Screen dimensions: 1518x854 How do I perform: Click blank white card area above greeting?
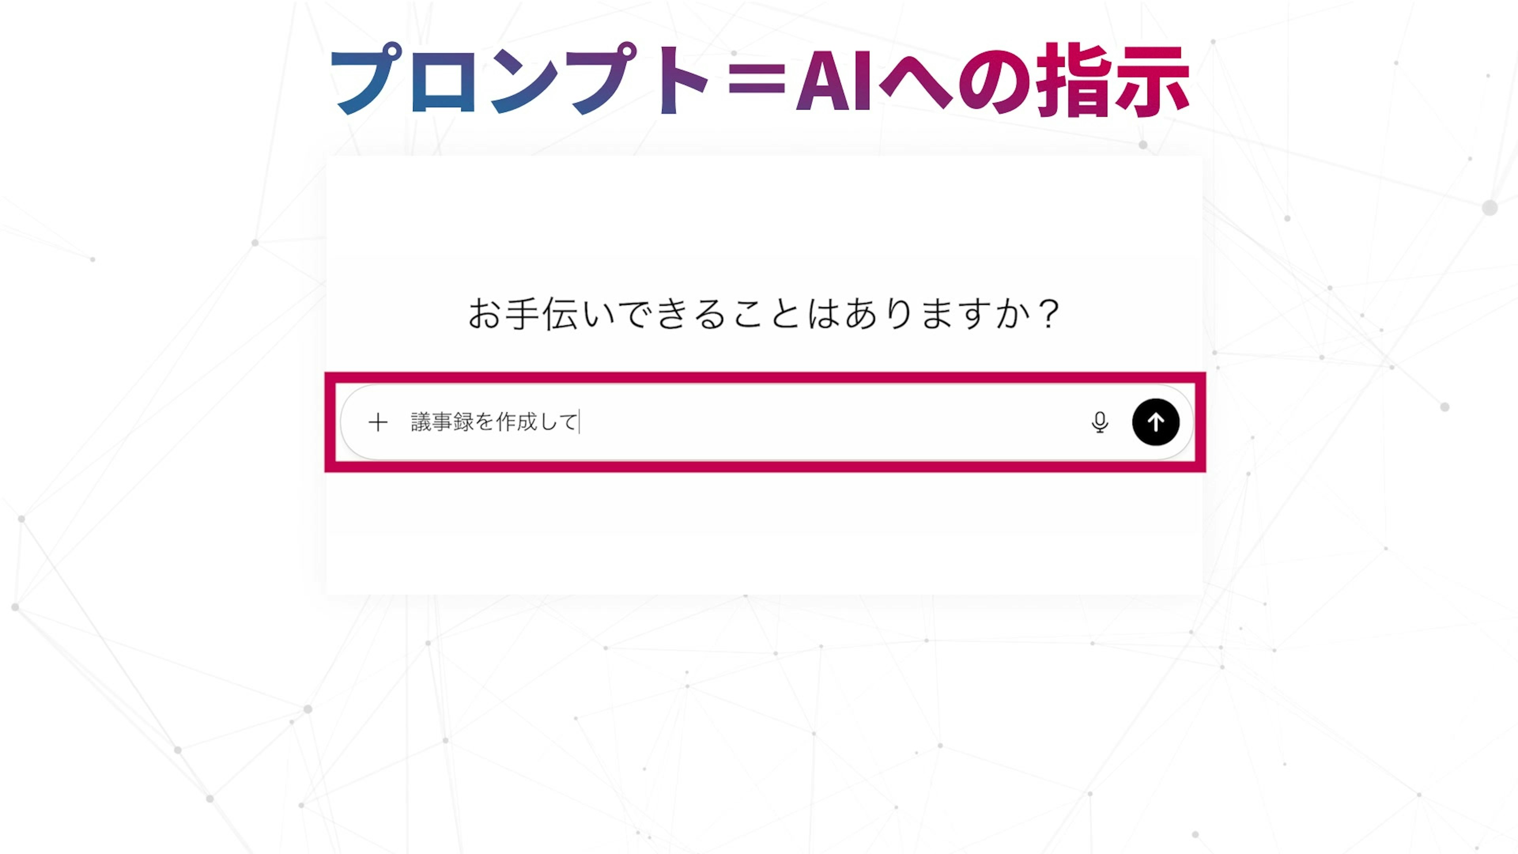click(764, 218)
